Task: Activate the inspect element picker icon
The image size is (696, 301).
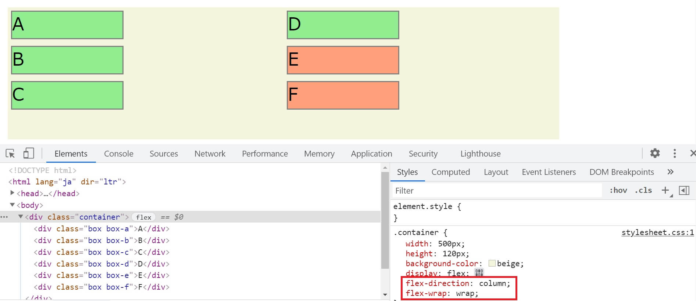Action: coord(10,153)
